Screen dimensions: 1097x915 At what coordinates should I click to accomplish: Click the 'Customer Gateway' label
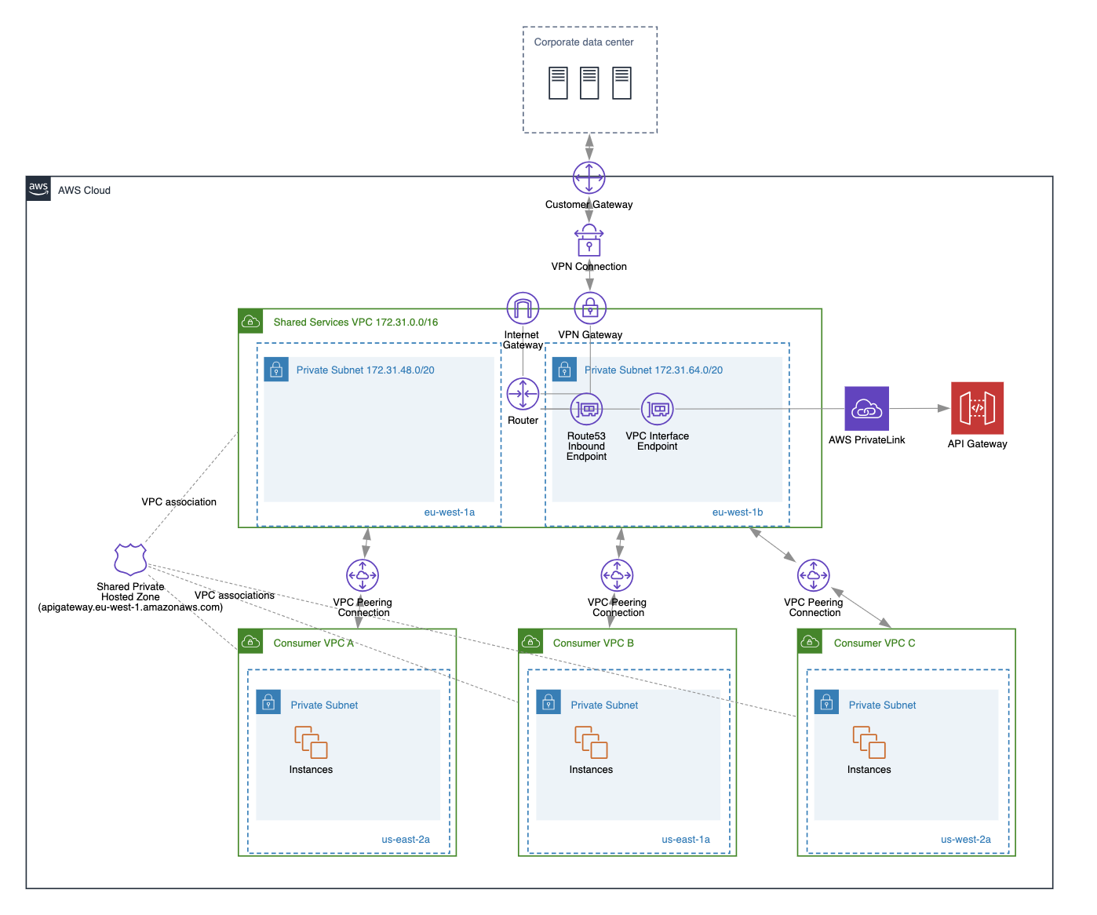point(589,204)
